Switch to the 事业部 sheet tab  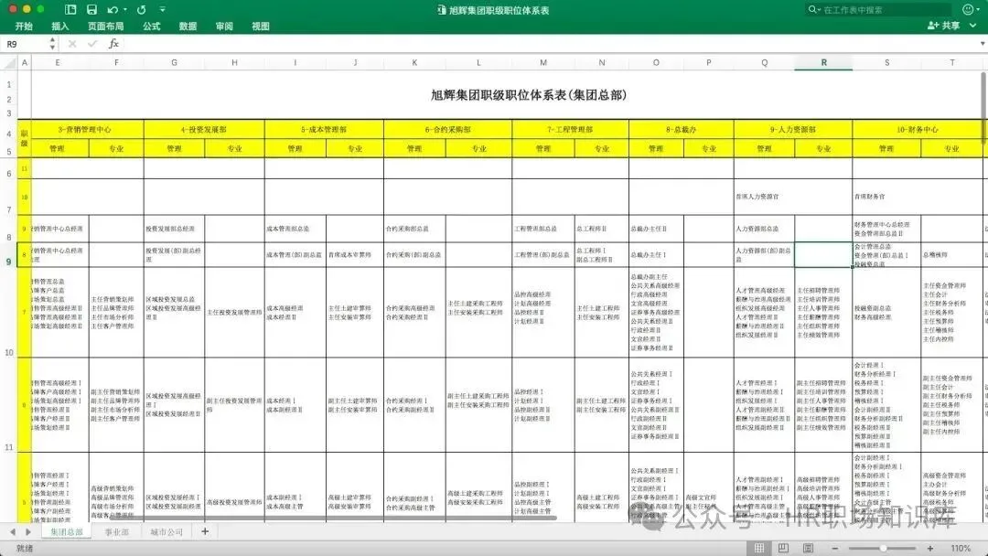click(116, 532)
